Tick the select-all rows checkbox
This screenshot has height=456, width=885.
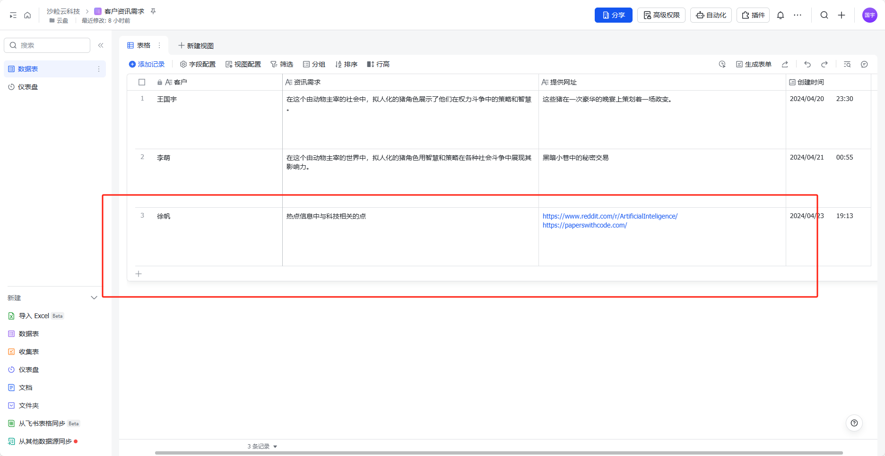pyautogui.click(x=142, y=82)
